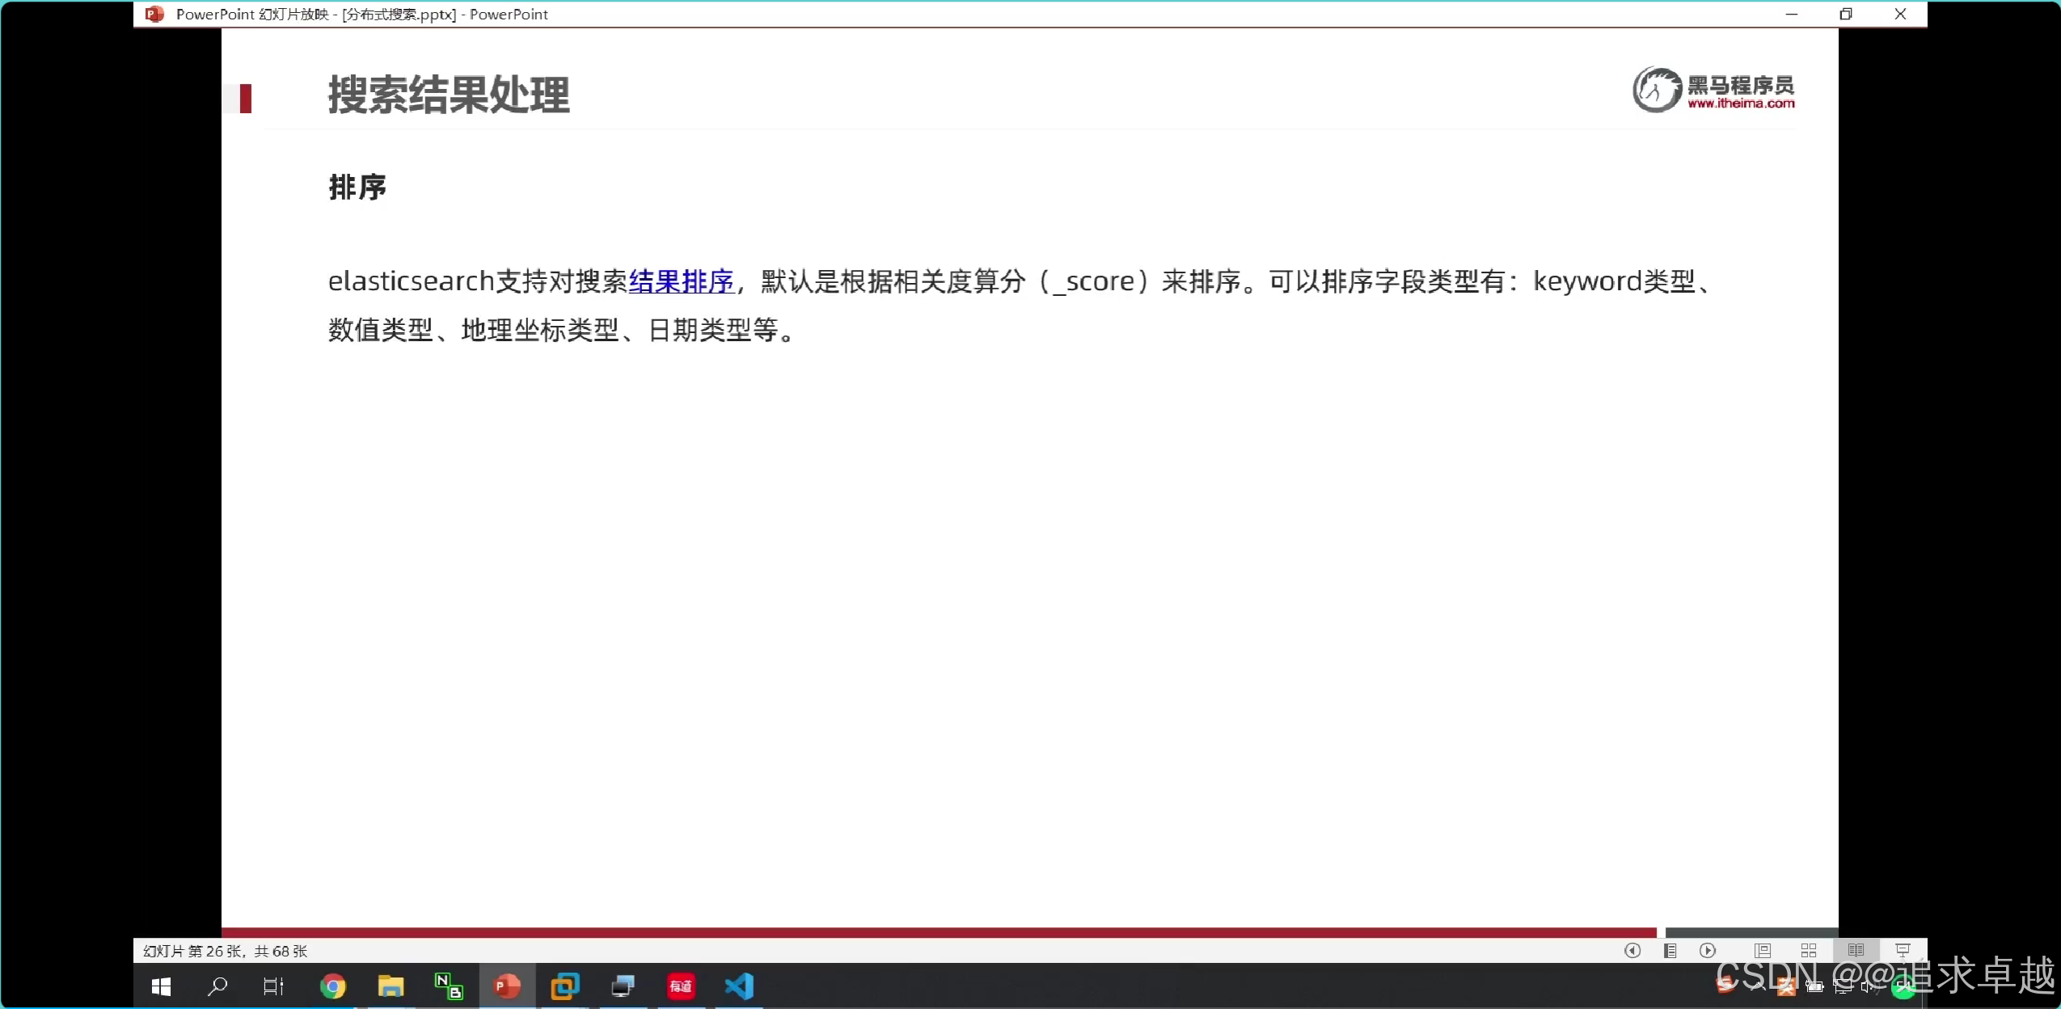
Task: Open Task View on the taskbar
Action: point(273,986)
